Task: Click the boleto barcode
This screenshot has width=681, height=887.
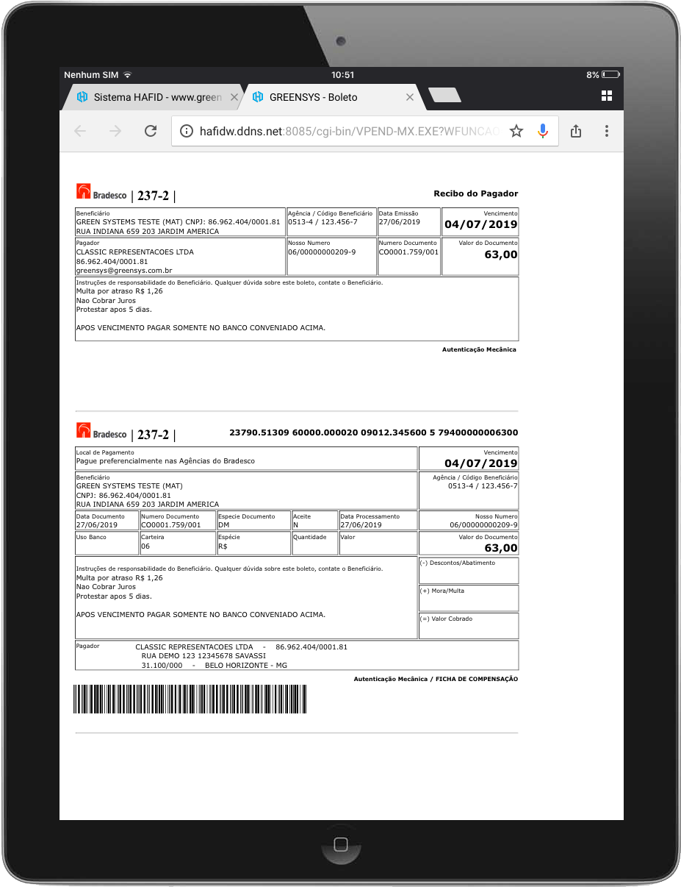Action: pyautogui.click(x=190, y=699)
